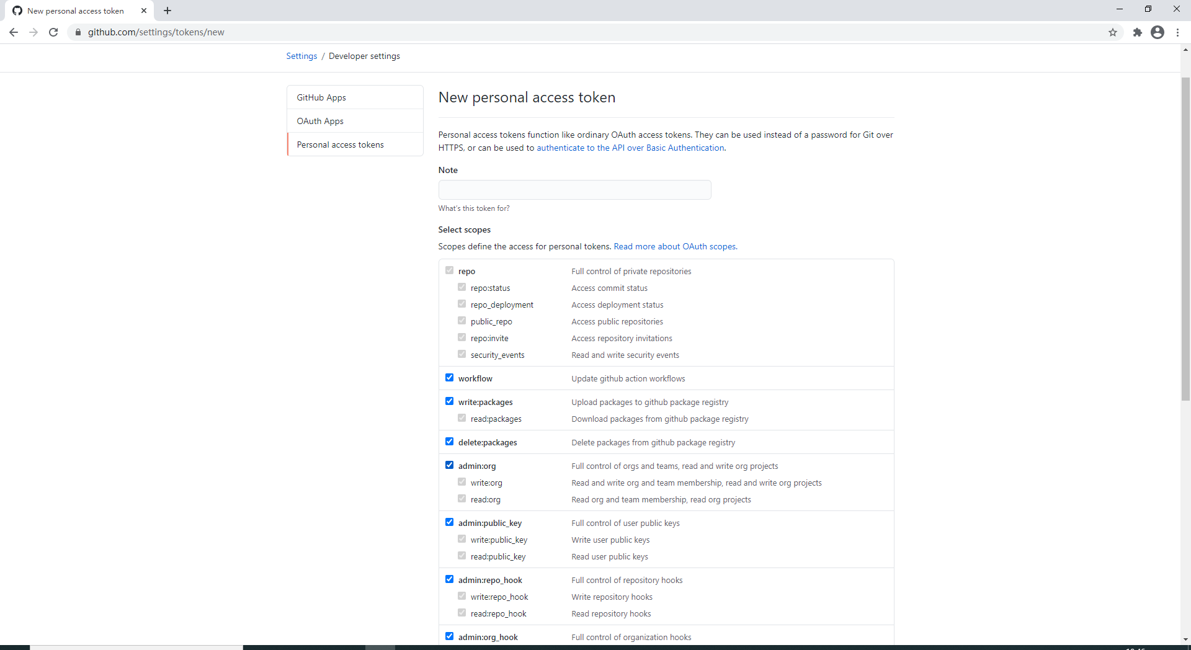This screenshot has height=650, width=1191.
Task: Click the Note text input field
Action: pos(574,190)
